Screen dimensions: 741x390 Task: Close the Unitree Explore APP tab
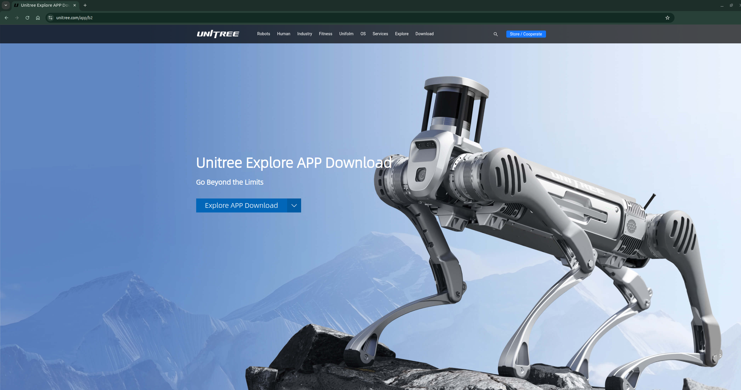(75, 5)
